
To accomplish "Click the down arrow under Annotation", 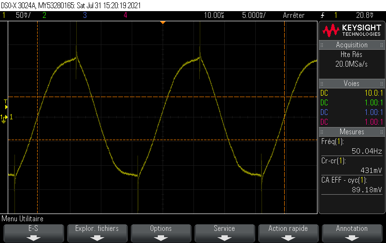I will coord(352,237).
